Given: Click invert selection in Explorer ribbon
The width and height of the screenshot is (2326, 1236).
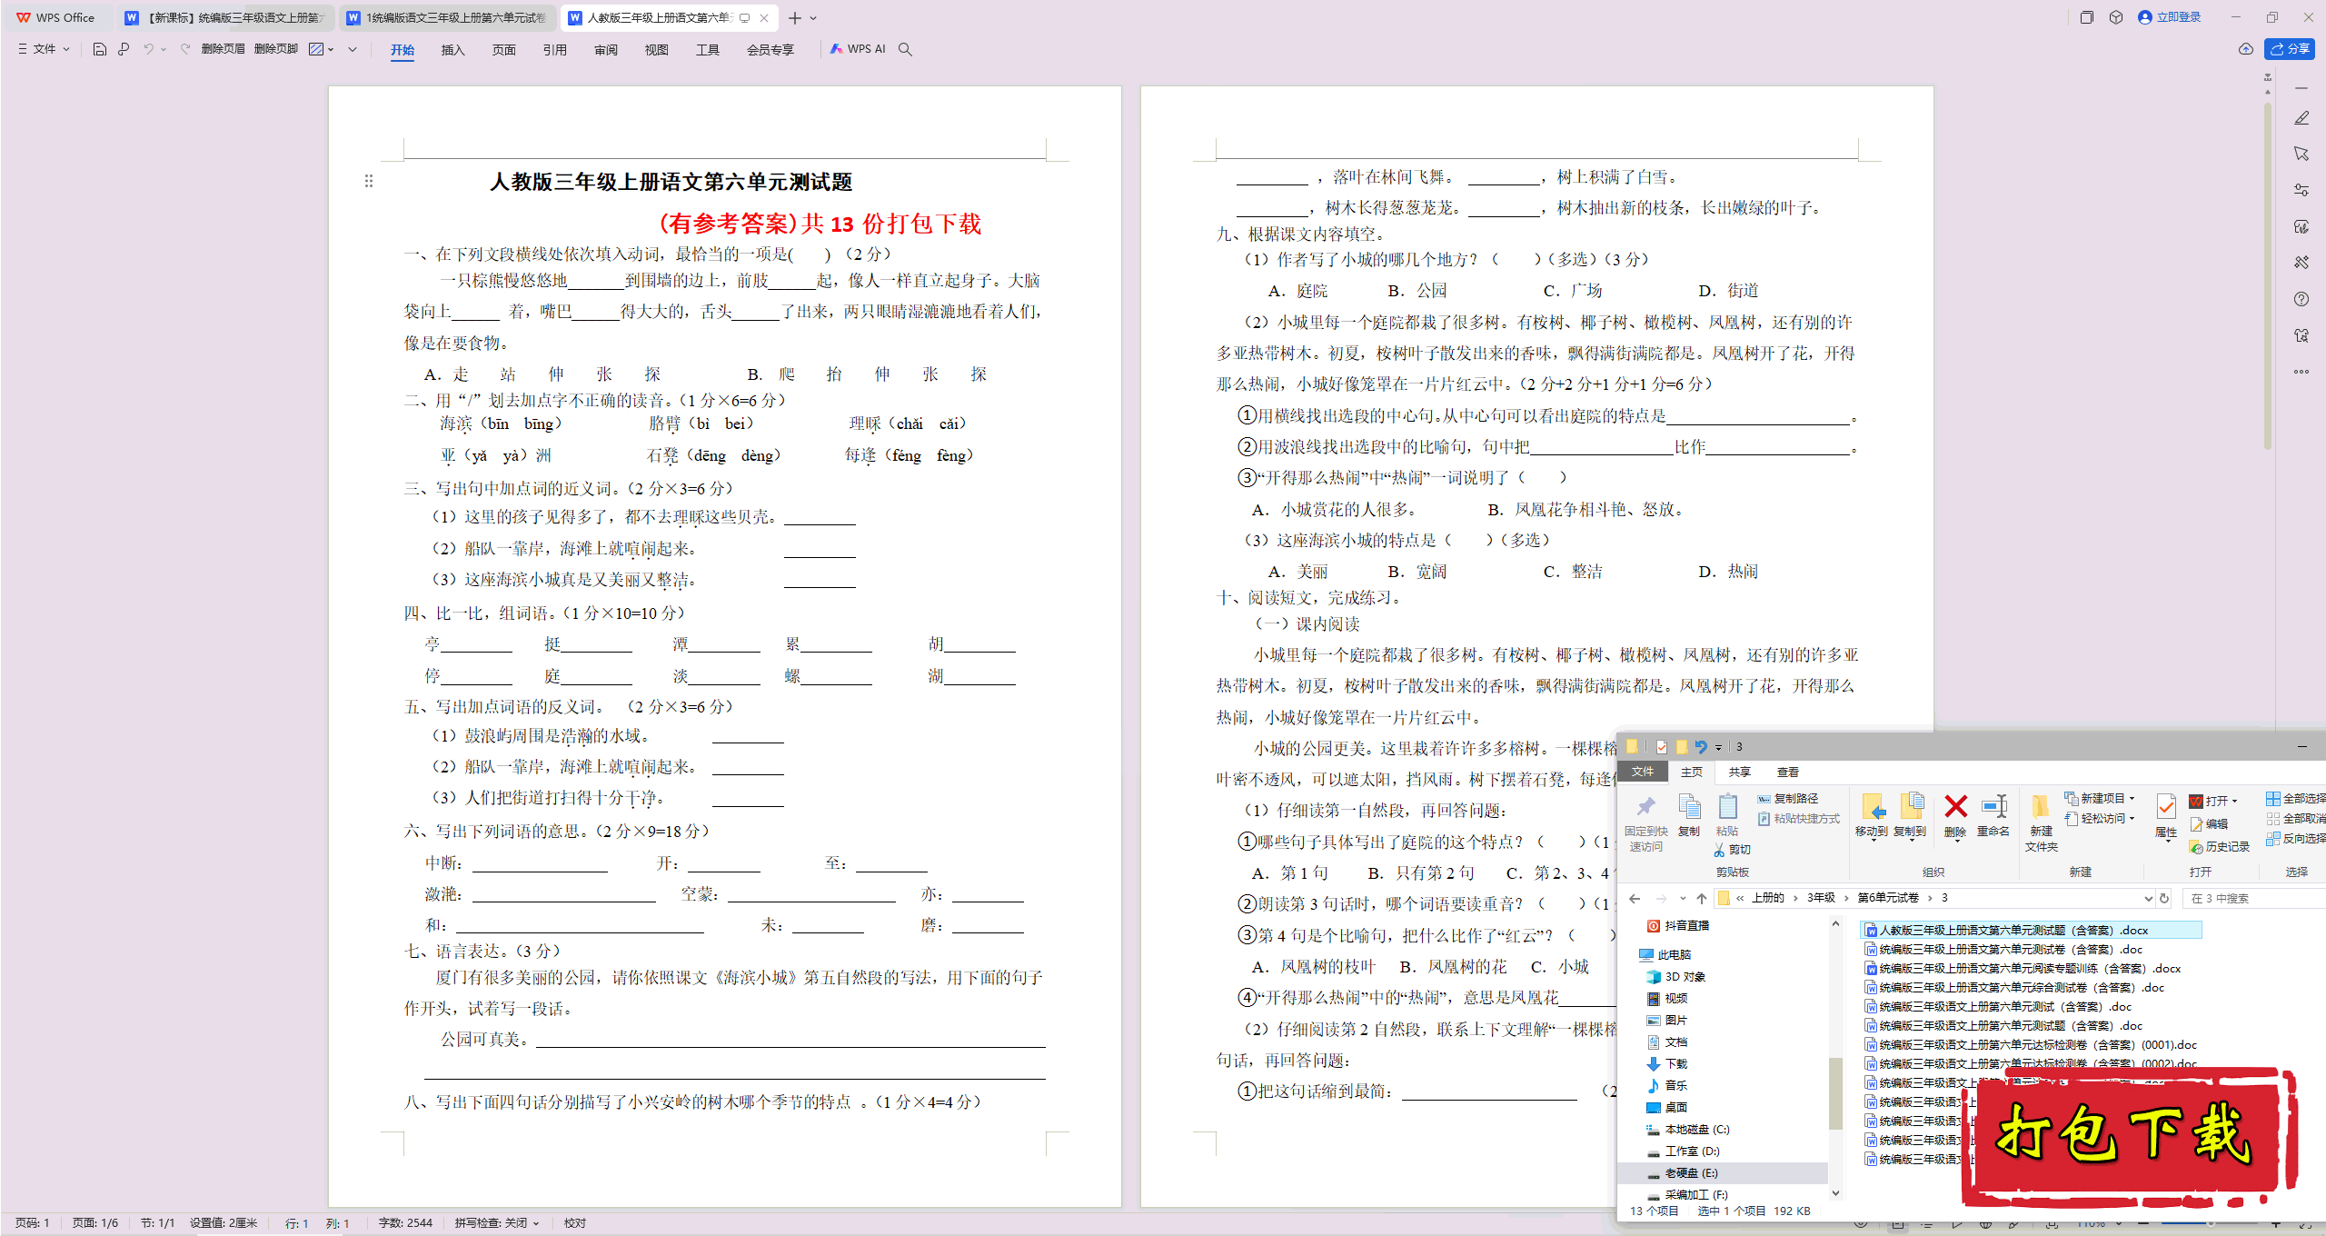Looking at the screenshot, I should pyautogui.click(x=2297, y=838).
